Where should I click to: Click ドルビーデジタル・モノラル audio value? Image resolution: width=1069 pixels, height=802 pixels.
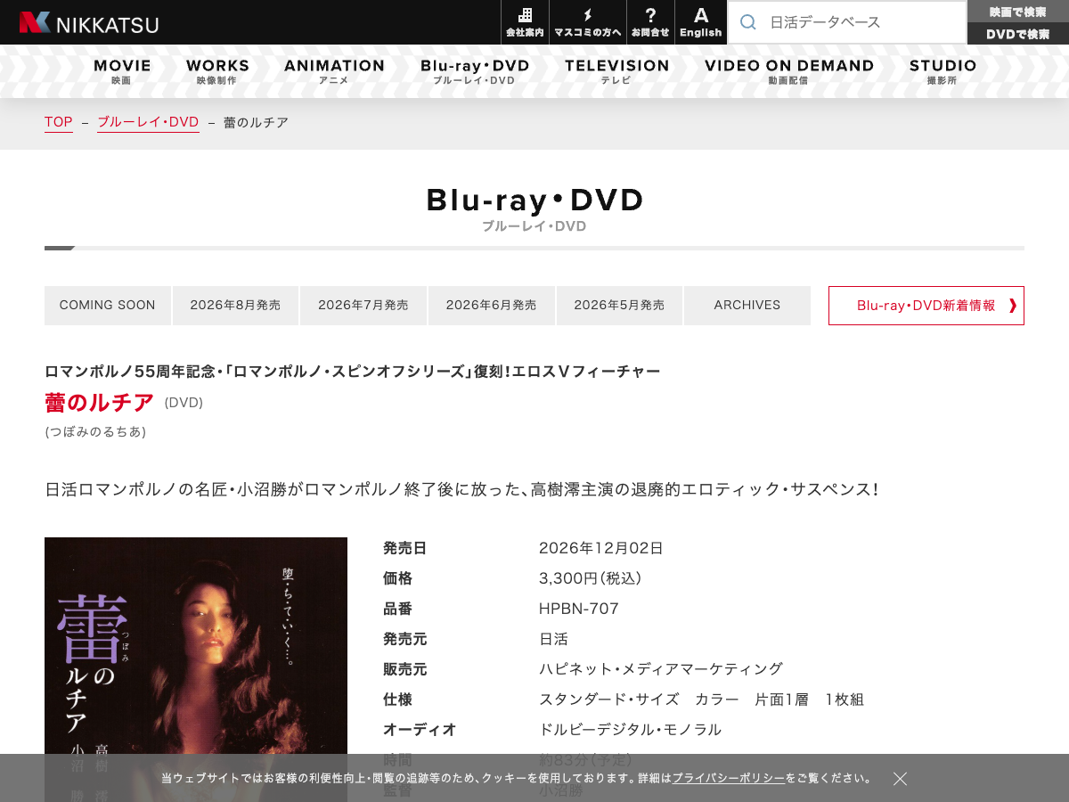631,730
